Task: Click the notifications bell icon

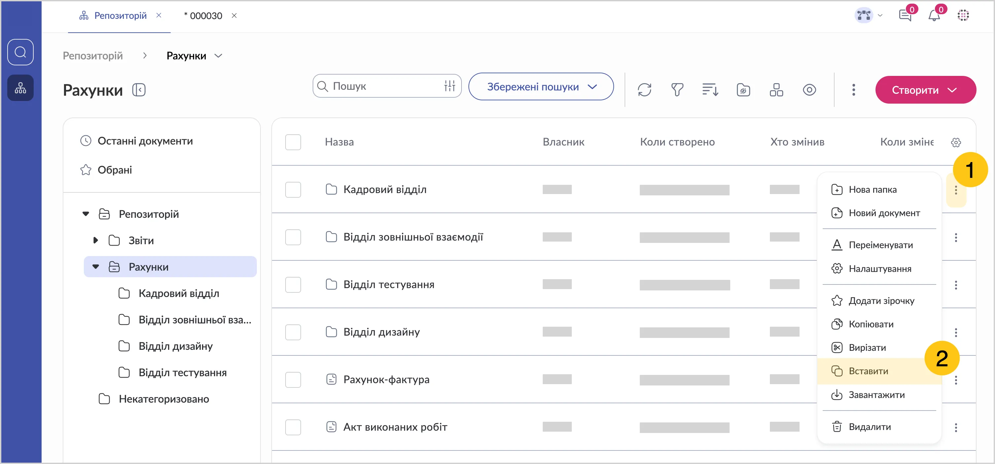Action: coord(934,16)
